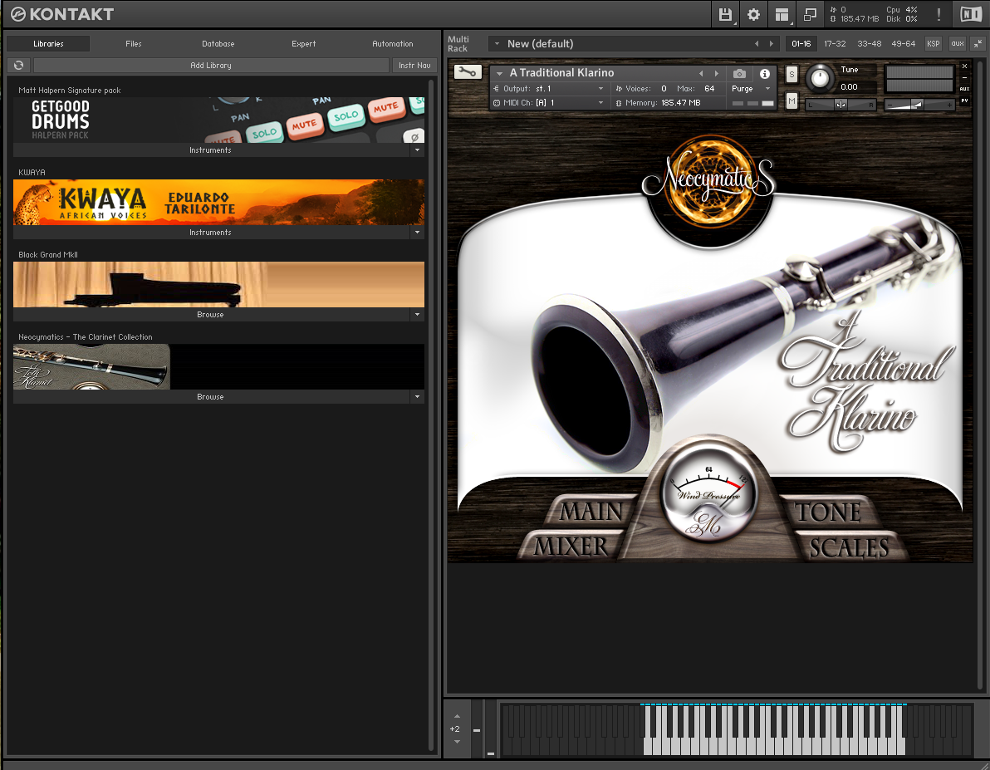Open Instruments for Getgood Drums library
The height and width of the screenshot is (770, 990).
211,150
